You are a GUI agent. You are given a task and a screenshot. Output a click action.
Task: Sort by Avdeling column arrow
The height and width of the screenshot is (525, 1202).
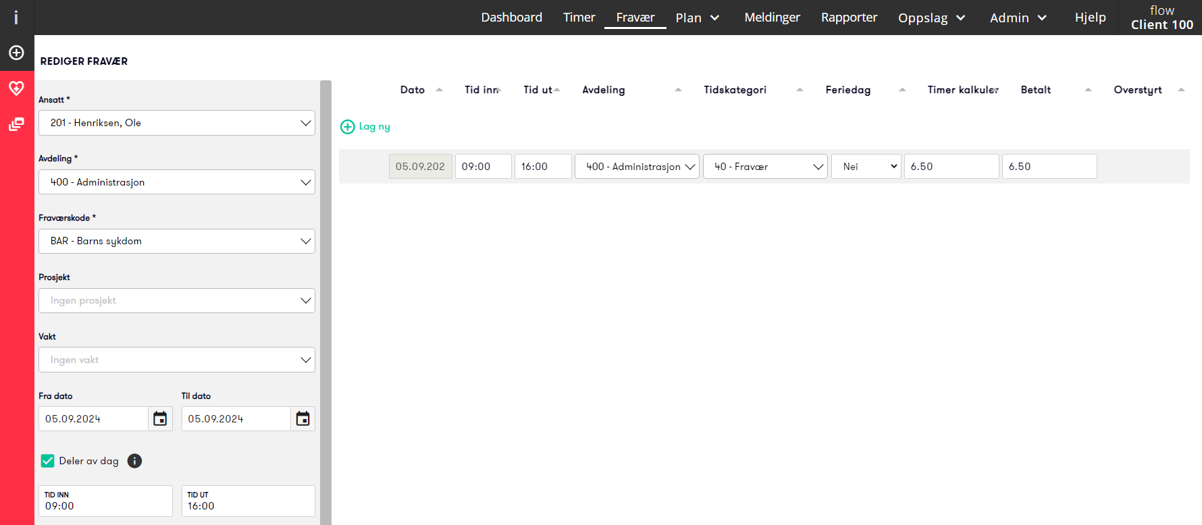click(678, 90)
